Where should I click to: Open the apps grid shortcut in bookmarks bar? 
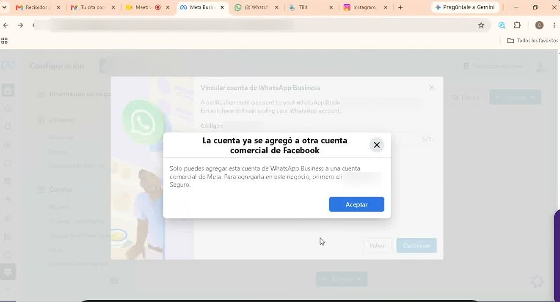(4, 40)
